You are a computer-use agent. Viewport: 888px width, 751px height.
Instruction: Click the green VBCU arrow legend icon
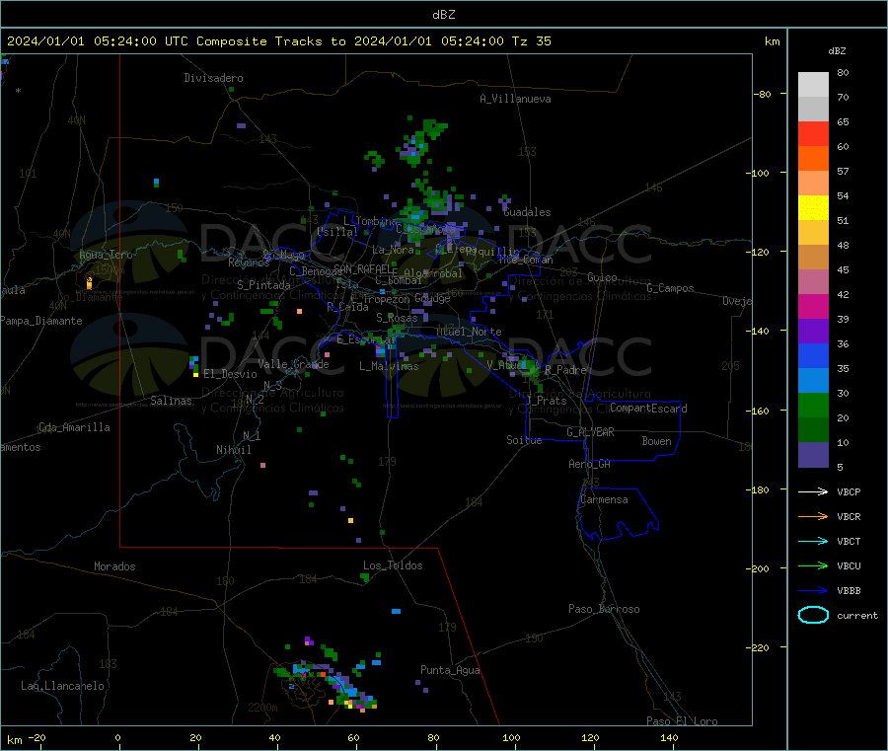[x=813, y=565]
